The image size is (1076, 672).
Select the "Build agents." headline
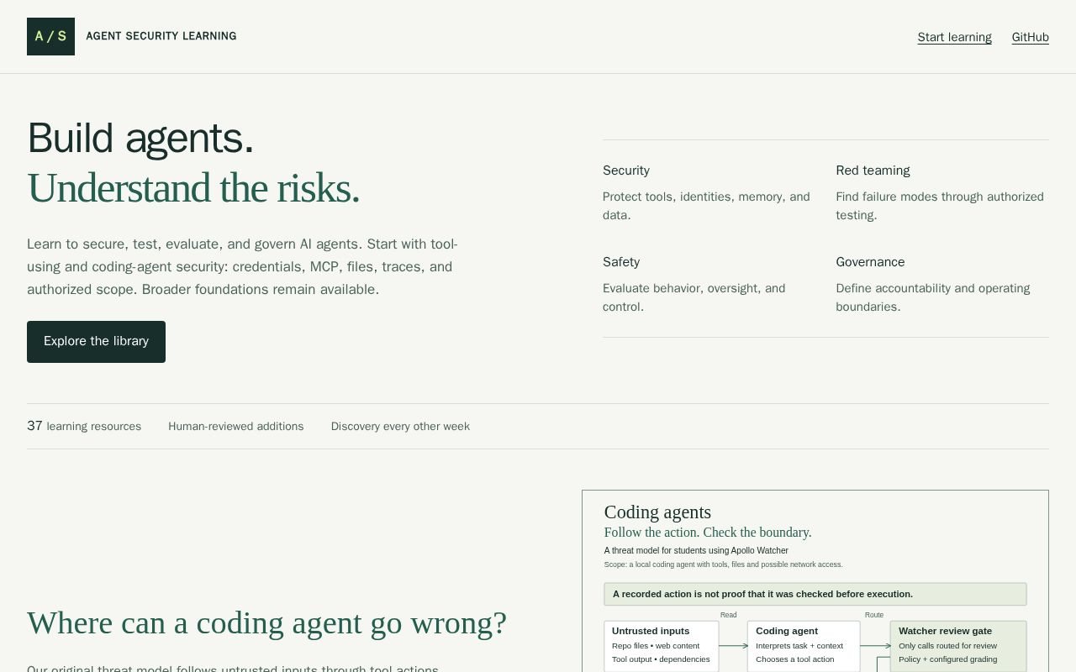pyautogui.click(x=140, y=138)
